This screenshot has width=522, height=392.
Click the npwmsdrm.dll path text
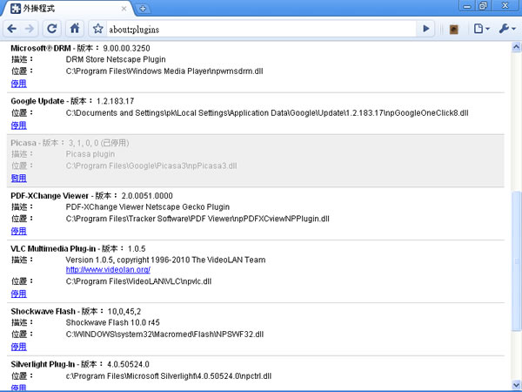click(164, 71)
